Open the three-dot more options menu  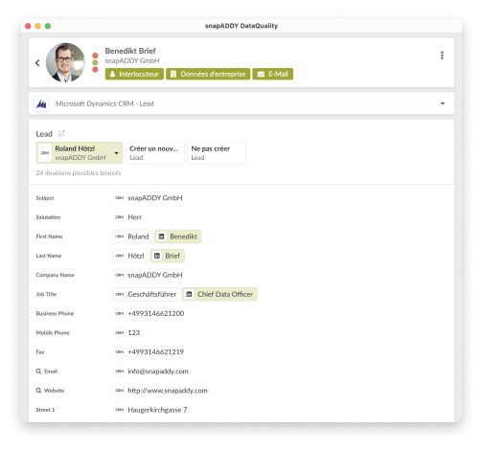(x=442, y=56)
